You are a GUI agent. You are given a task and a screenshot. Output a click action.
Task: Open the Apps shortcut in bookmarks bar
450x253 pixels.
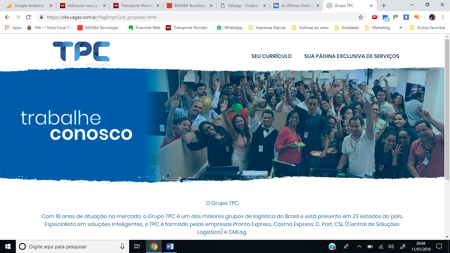coord(13,28)
